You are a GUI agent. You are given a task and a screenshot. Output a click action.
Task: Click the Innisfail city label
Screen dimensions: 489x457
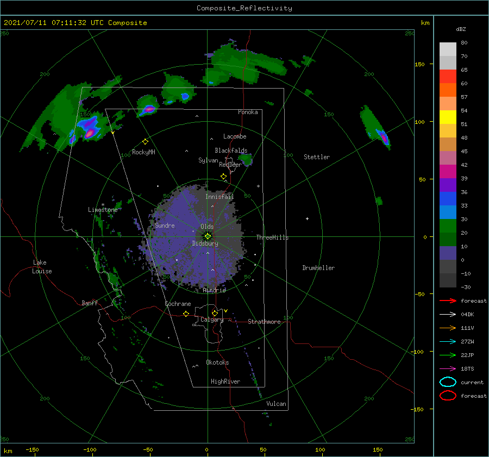(220, 197)
